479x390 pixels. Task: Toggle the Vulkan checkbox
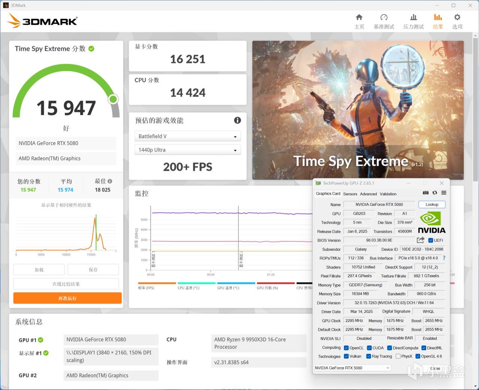[346, 356]
